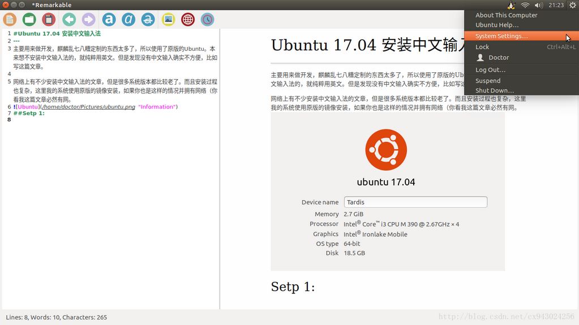Screen dimensions: 579x325
Task: Click editor line 1 heading '#Ubuntu 17.04'
Action: point(57,33)
